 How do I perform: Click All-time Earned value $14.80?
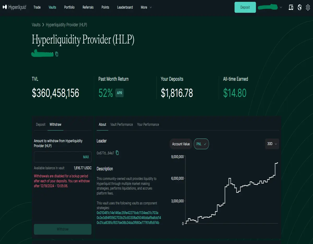click(x=235, y=93)
